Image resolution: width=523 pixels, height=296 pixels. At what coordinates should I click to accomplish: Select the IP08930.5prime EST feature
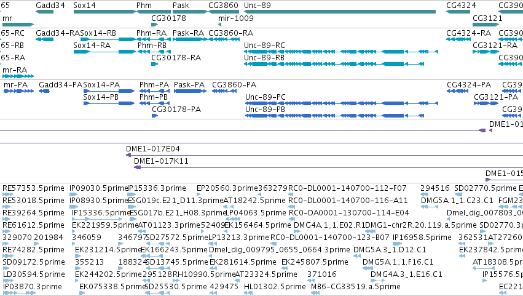73,207
